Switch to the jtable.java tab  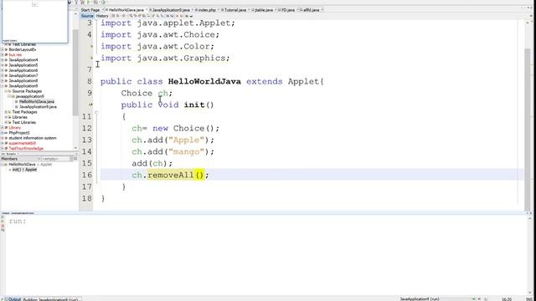(264, 10)
